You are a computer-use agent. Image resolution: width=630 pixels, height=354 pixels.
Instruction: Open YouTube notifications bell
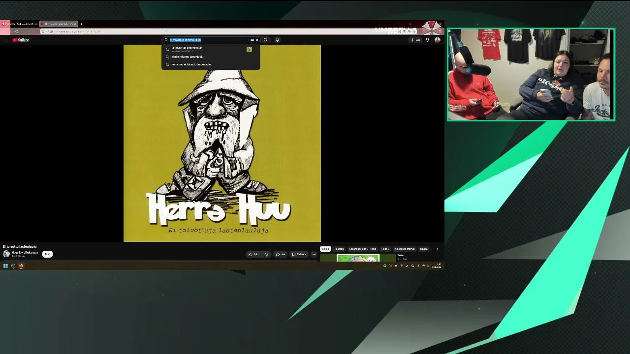(427, 40)
